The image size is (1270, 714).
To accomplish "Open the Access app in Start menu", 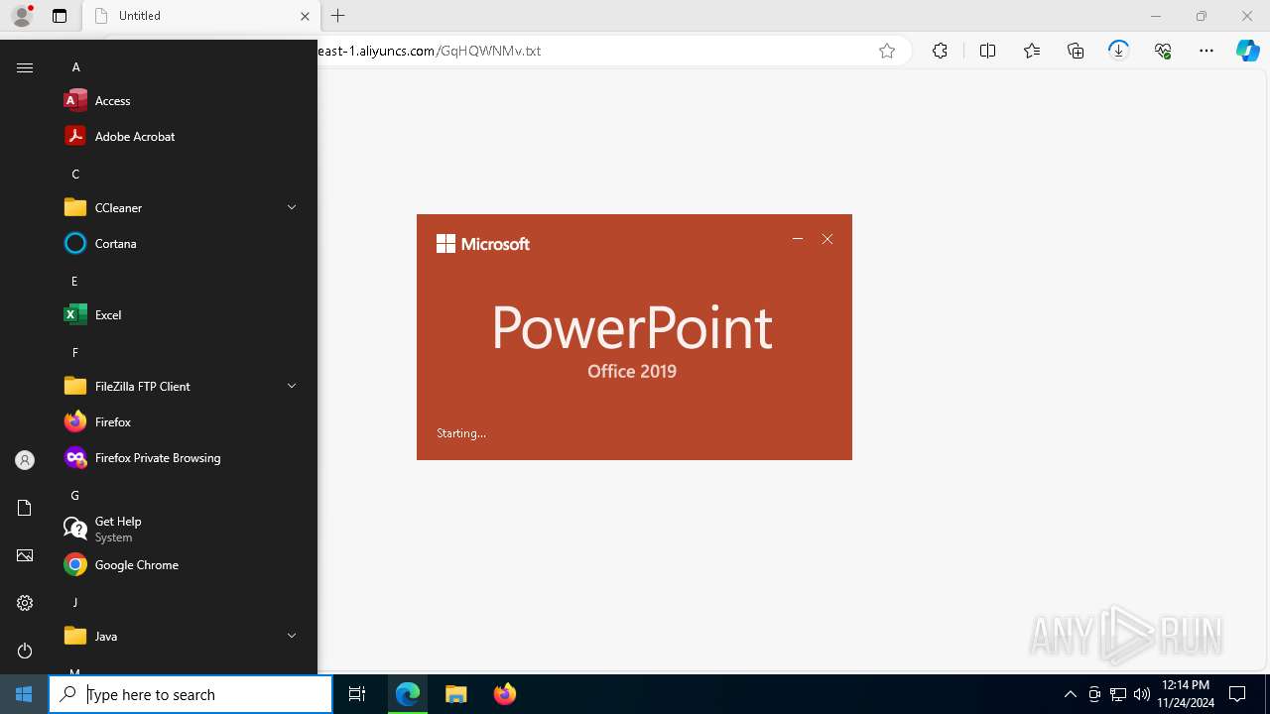I will tap(184, 101).
